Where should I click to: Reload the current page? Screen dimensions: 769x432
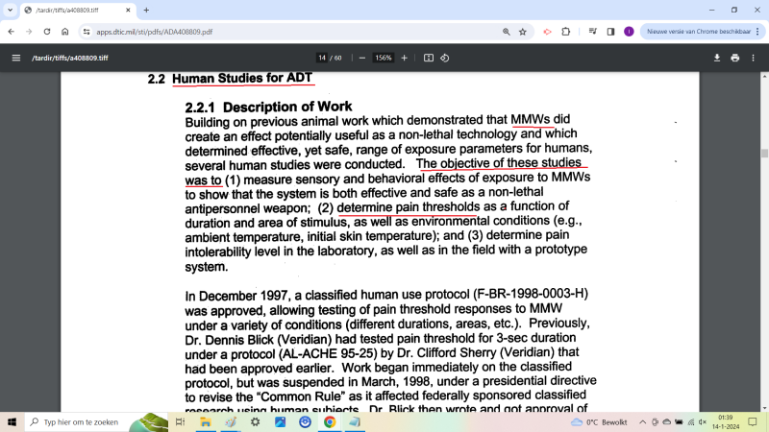click(x=47, y=32)
